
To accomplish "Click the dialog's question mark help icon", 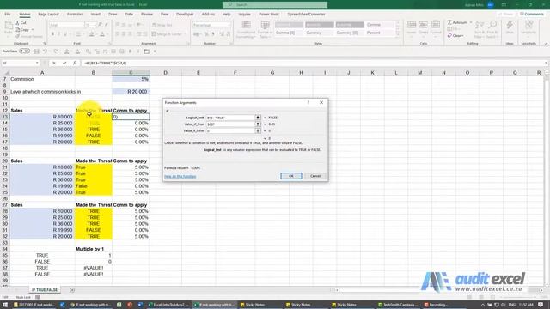I will 309,103.
